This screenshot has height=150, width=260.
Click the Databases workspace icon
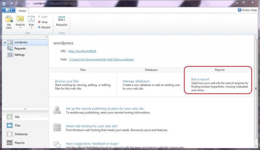(x=9, y=134)
